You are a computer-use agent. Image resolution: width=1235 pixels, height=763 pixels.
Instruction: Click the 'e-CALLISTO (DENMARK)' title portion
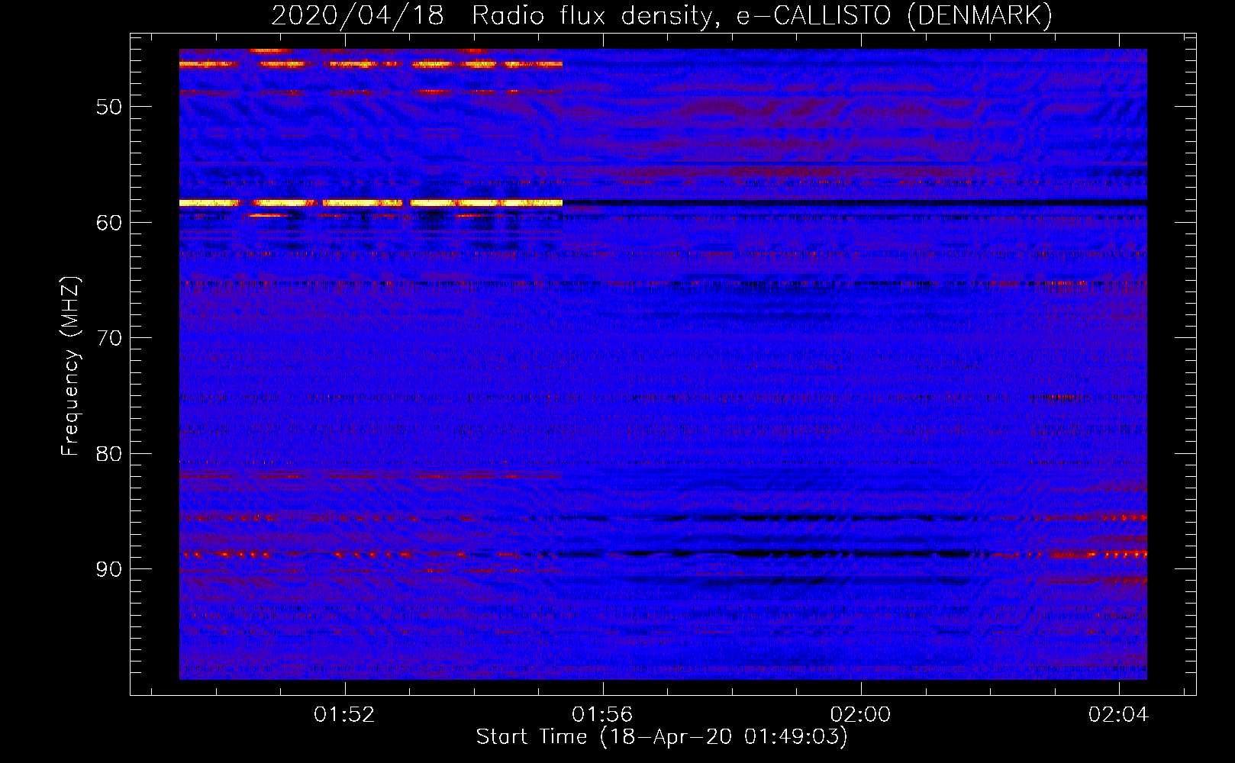pyautogui.click(x=894, y=16)
